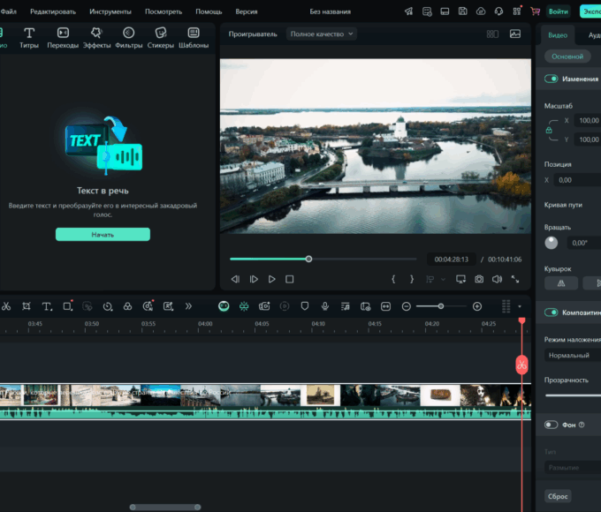Click the timeline zoom slider handle
The width and height of the screenshot is (601, 512).
coord(441,306)
